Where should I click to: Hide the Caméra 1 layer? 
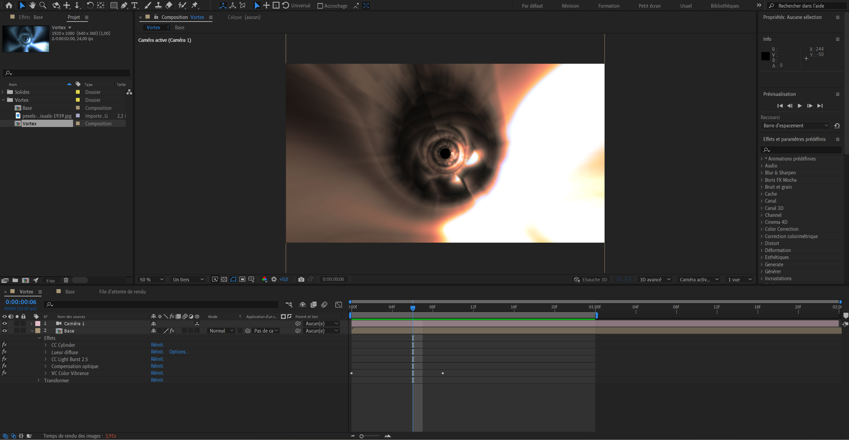(5, 324)
